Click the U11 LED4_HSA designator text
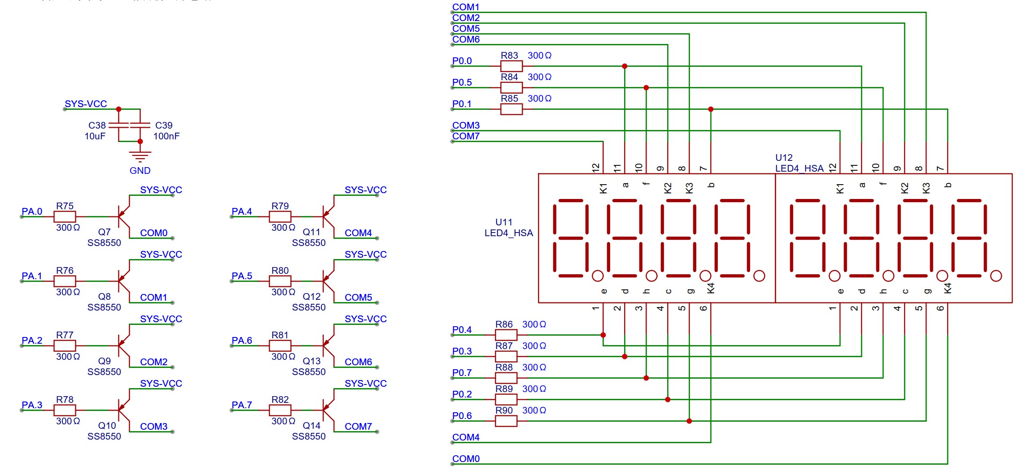 point(509,228)
